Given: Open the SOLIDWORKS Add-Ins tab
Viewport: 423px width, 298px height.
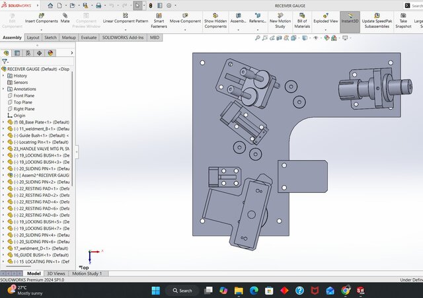Looking at the screenshot, I should [x=123, y=38].
